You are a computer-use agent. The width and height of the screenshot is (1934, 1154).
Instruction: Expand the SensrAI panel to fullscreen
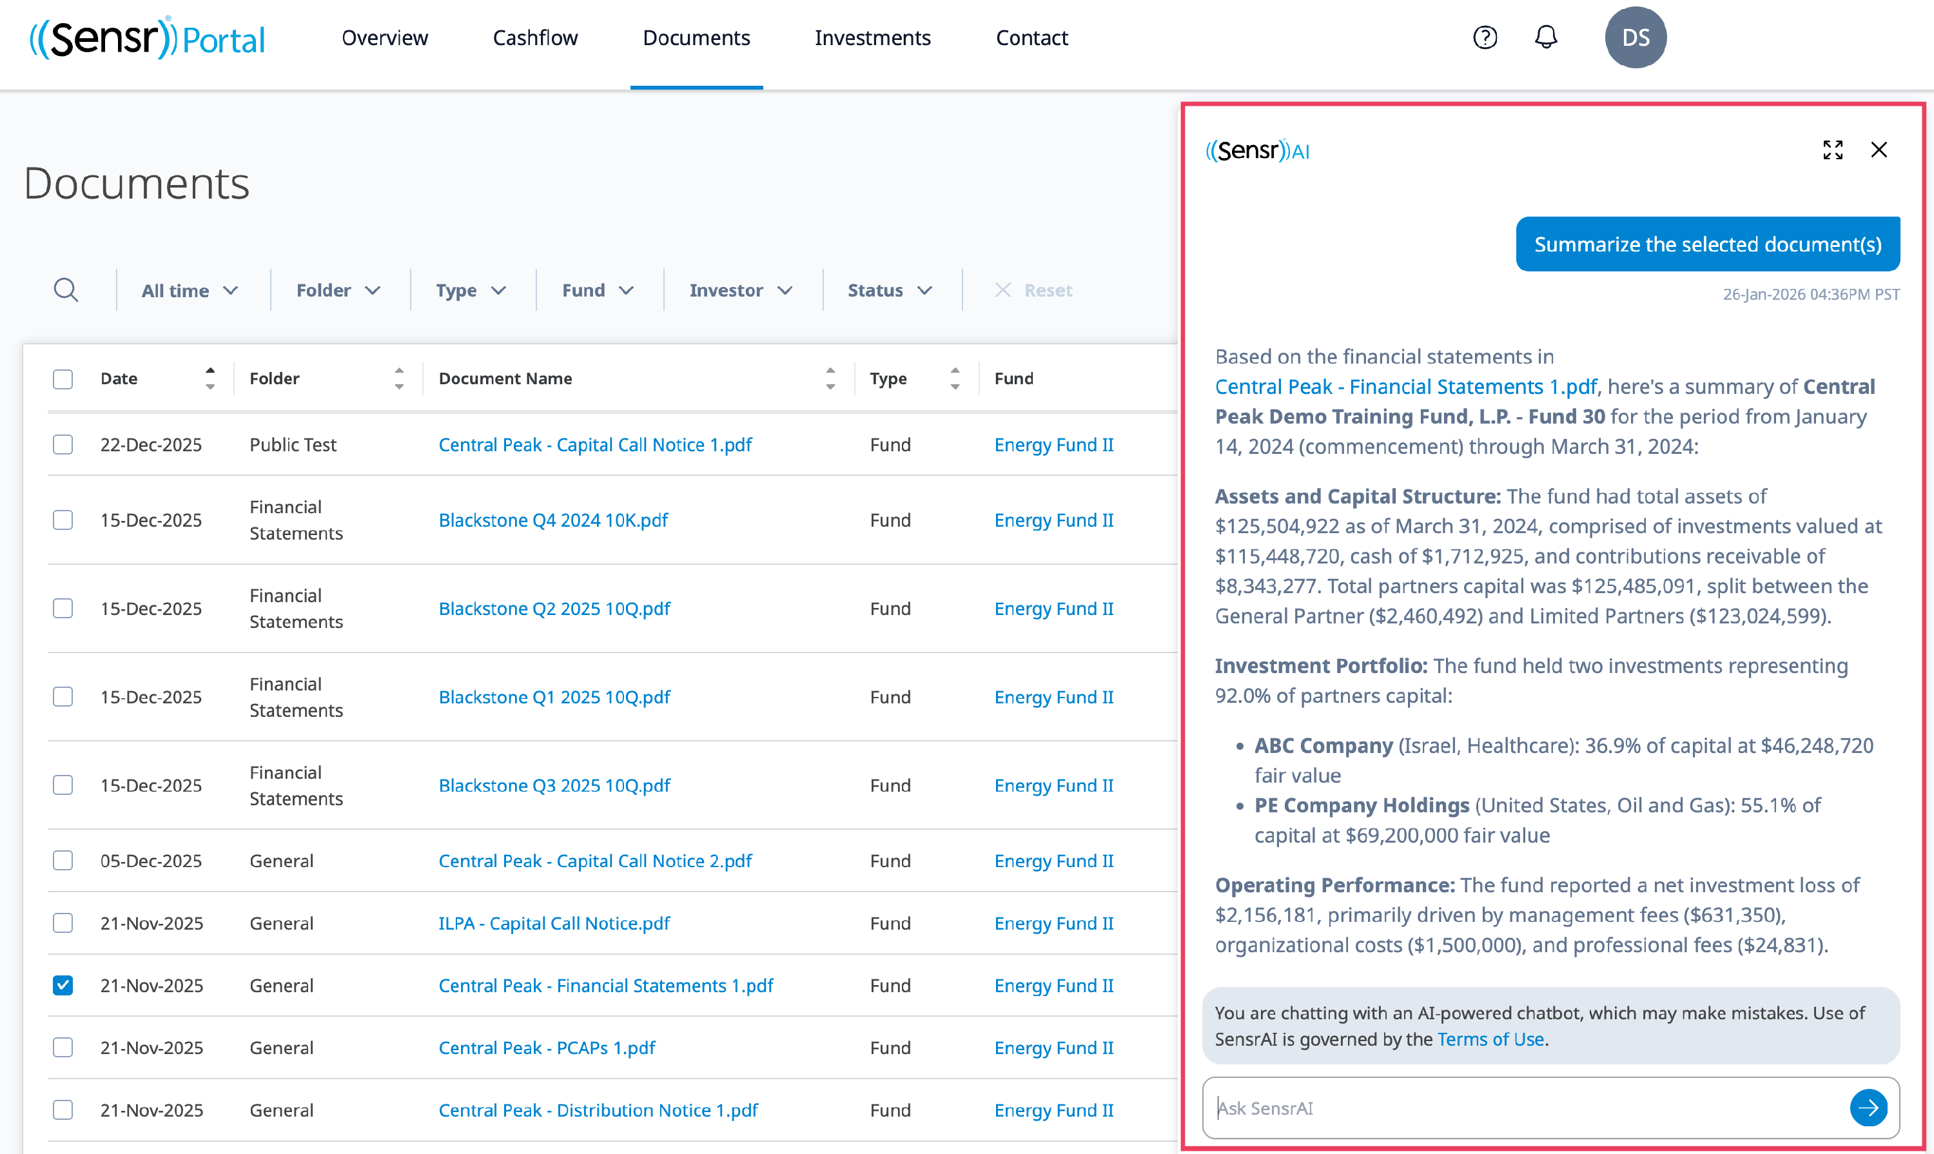[x=1832, y=150]
